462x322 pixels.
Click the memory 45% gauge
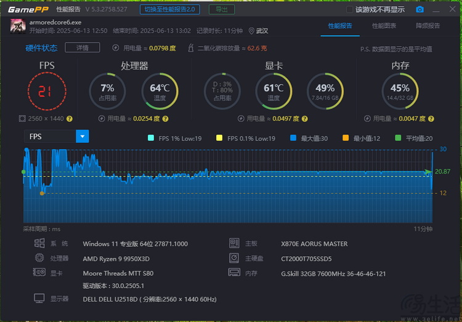tap(400, 91)
